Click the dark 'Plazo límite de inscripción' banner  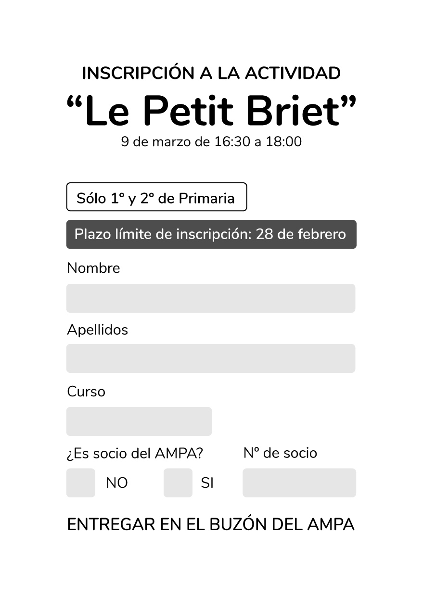pos(211,234)
